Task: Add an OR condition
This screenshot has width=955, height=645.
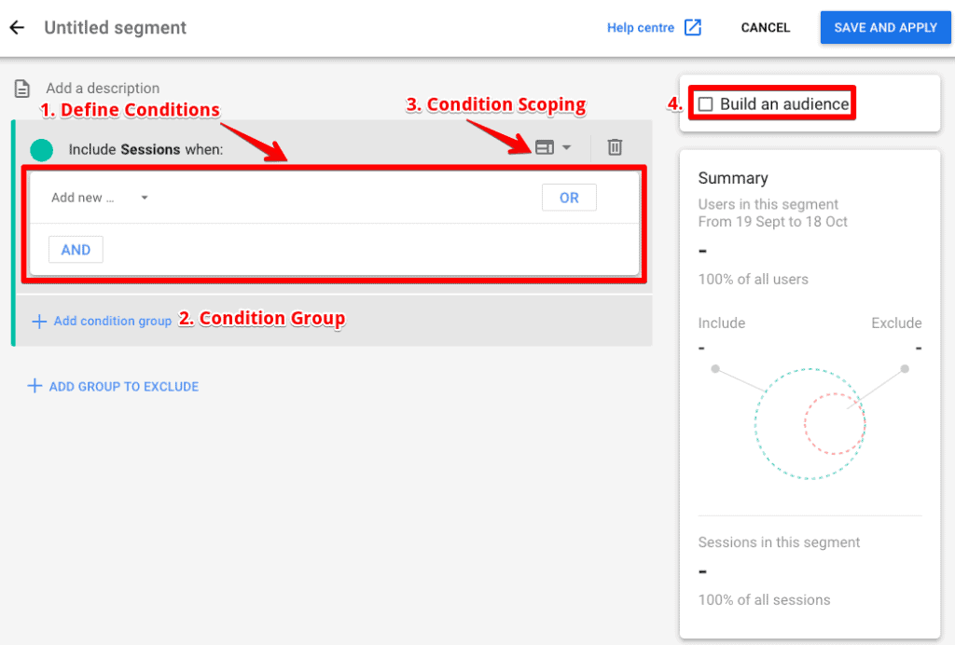Action: pos(569,197)
